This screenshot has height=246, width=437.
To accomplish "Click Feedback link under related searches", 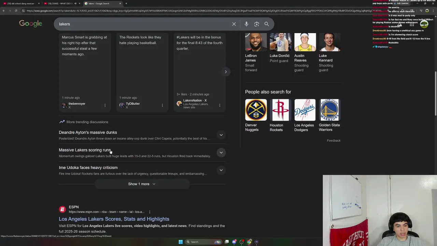I will 334,140.
